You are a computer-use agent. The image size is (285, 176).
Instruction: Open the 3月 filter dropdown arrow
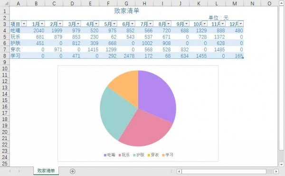(x=78, y=24)
